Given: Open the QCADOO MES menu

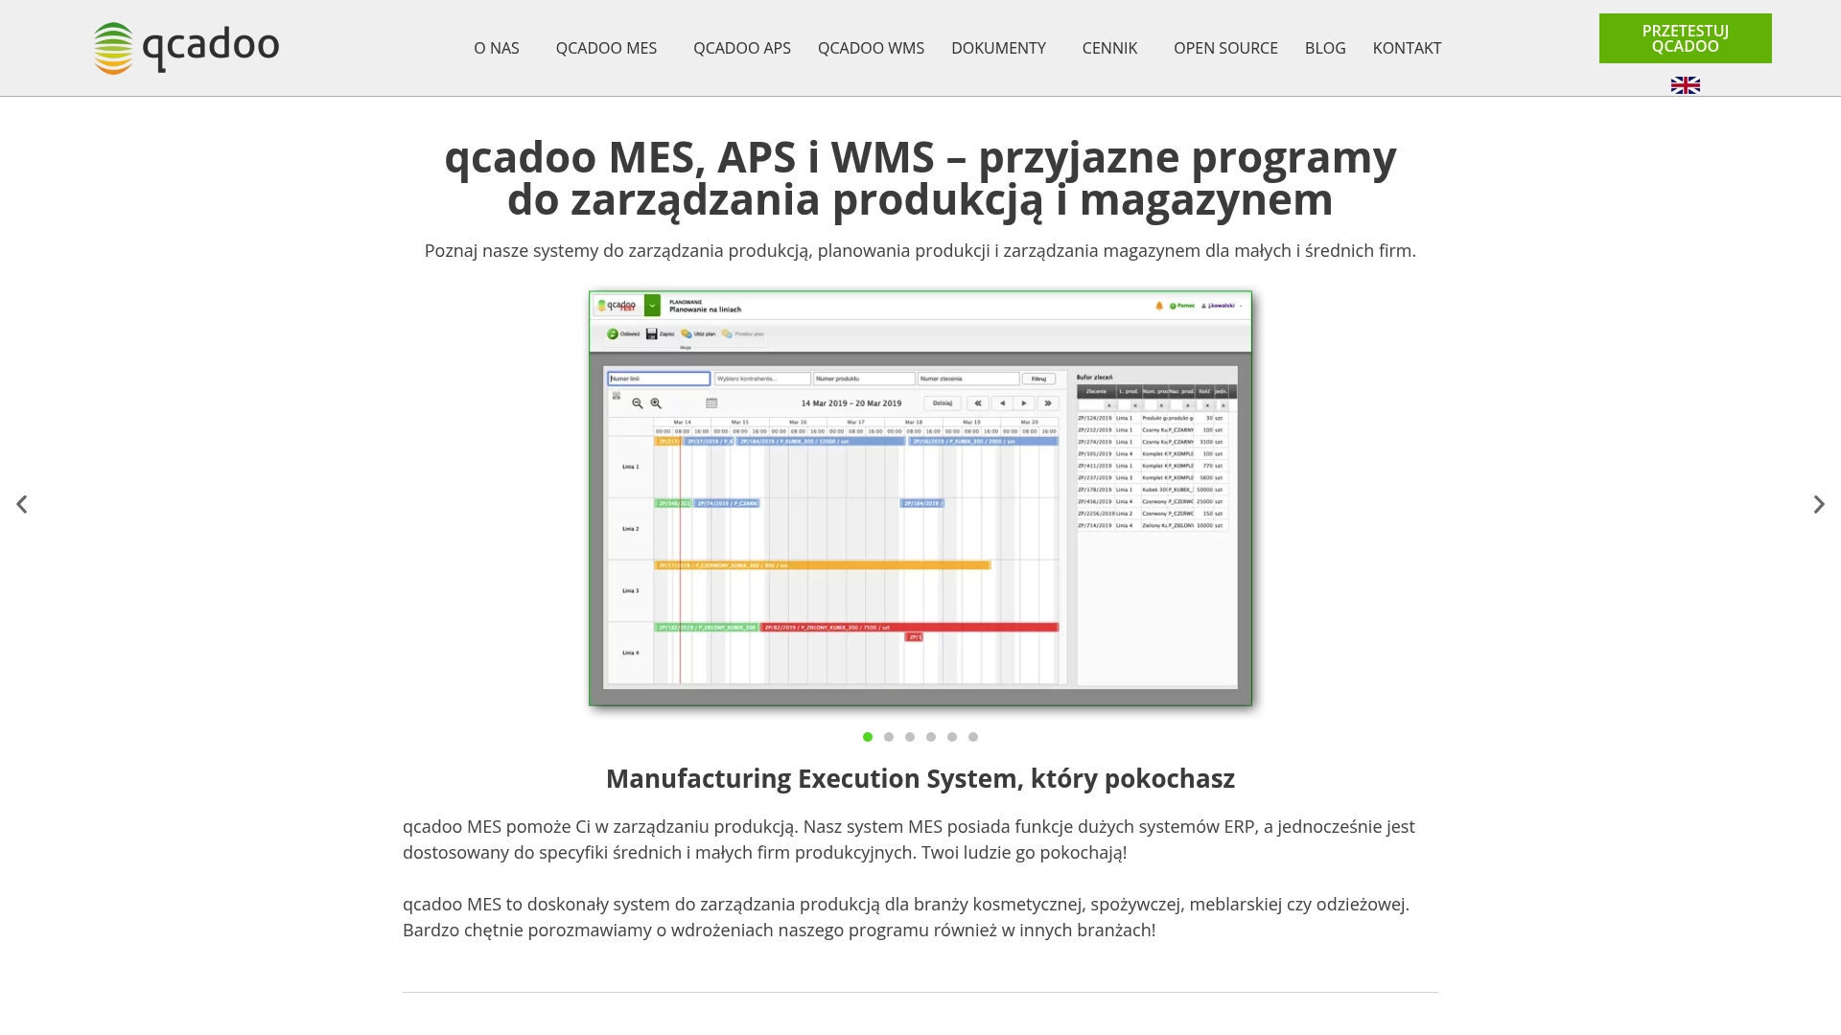Looking at the screenshot, I should click(606, 48).
